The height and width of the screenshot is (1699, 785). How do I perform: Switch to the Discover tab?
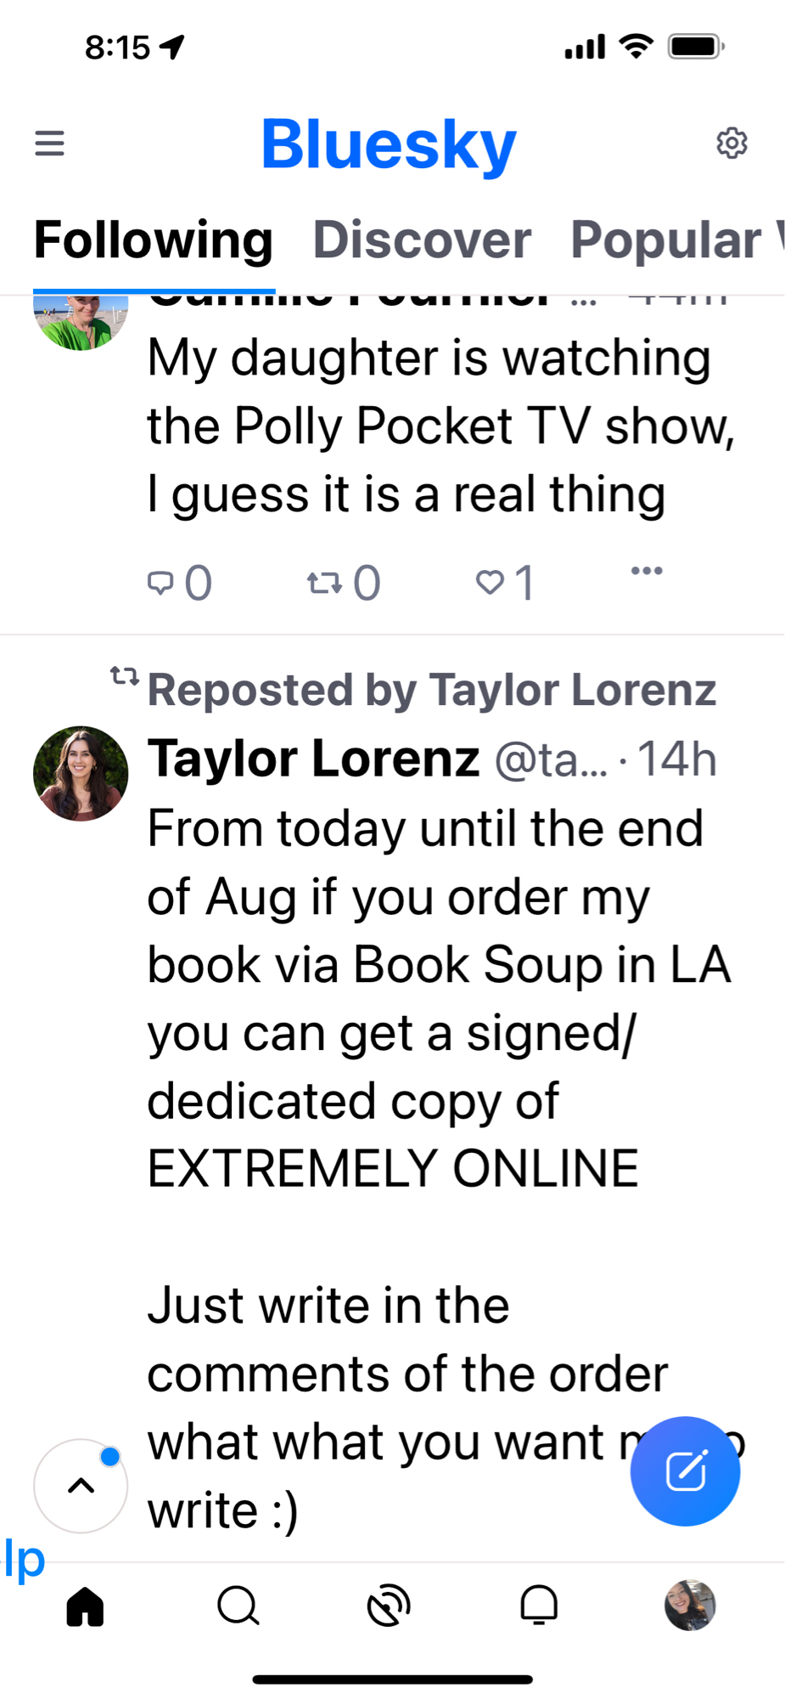point(422,240)
